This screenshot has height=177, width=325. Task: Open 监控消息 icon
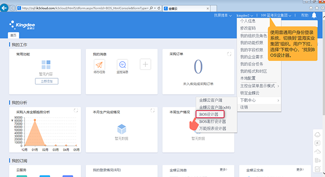122,65
